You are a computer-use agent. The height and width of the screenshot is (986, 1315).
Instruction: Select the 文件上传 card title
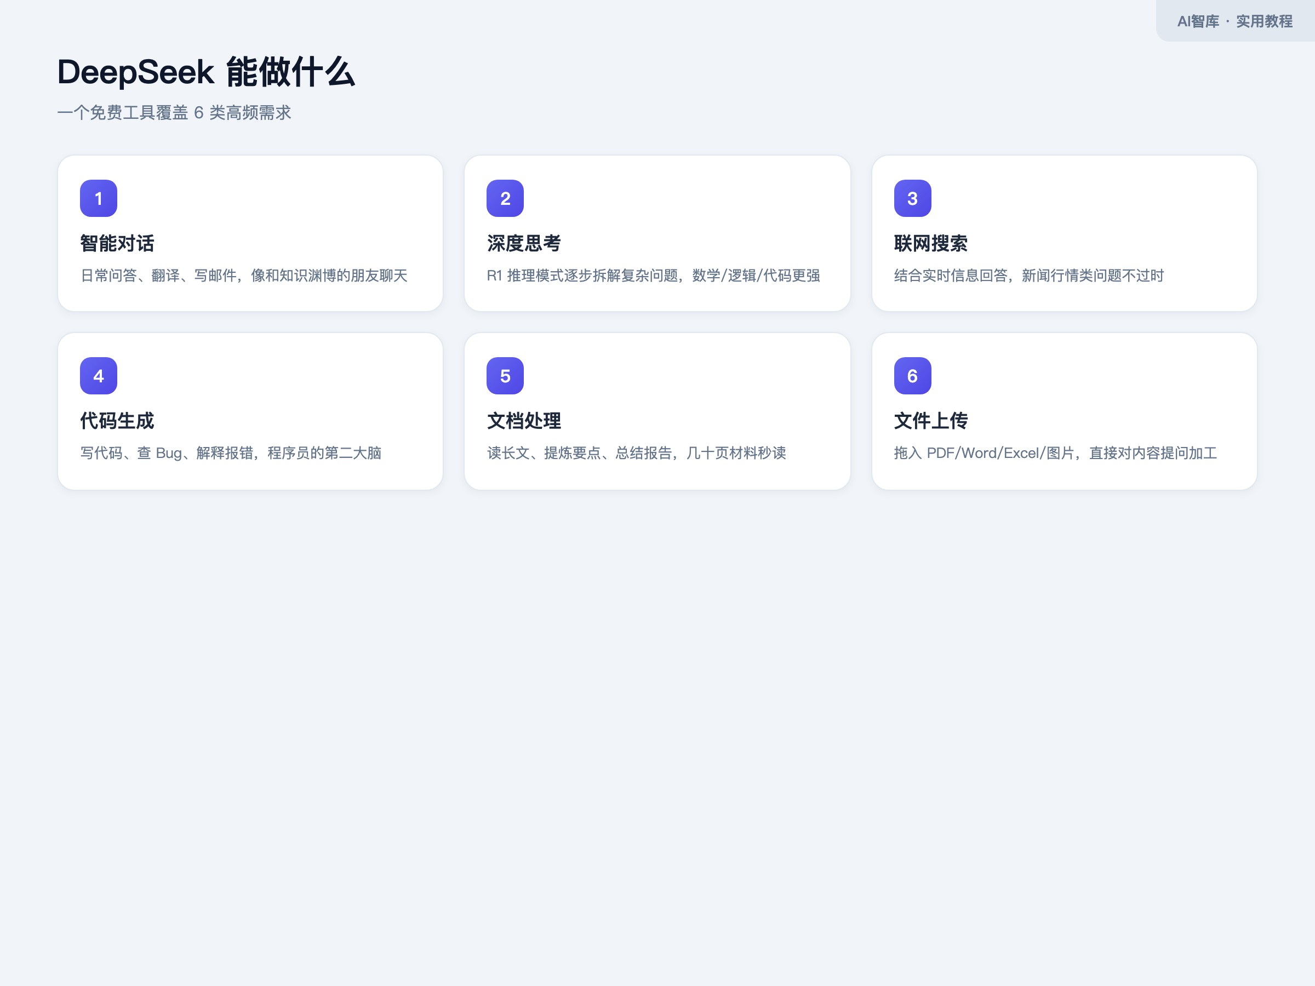931,421
